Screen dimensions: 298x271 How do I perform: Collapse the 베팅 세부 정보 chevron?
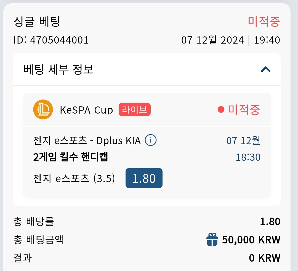(265, 69)
